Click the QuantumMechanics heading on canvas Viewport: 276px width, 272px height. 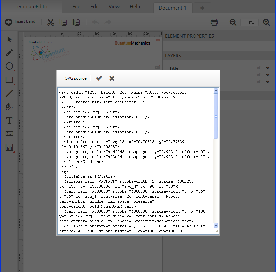tap(132, 43)
